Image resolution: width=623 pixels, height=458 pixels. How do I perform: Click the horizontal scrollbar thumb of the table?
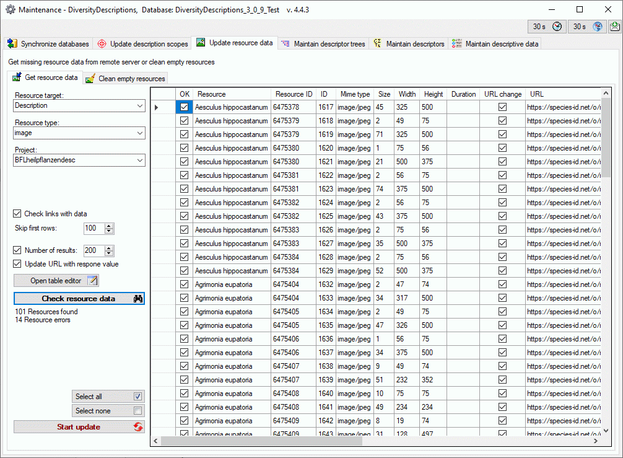pyautogui.click(x=261, y=441)
